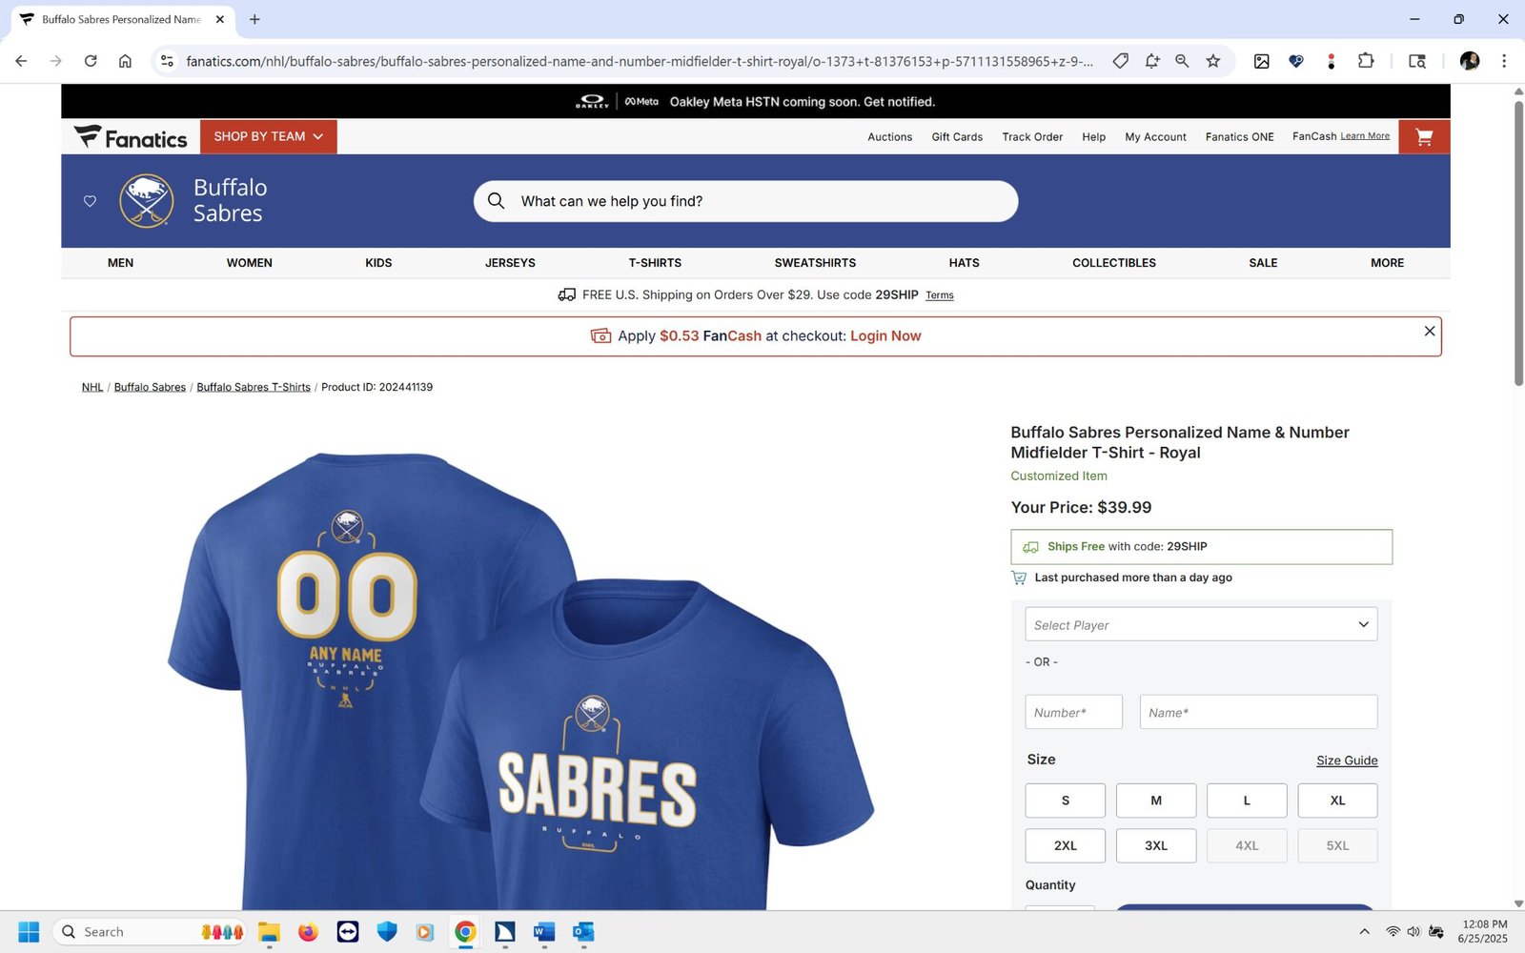1525x953 pixels.
Task: Bookmark this page with star icon
Action: point(1212,61)
